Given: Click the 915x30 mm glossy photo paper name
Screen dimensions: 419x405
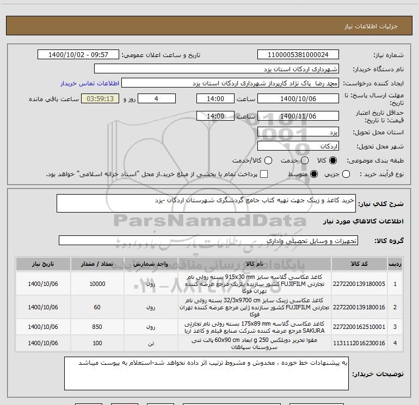Looking at the screenshot, I should click(x=255, y=284).
